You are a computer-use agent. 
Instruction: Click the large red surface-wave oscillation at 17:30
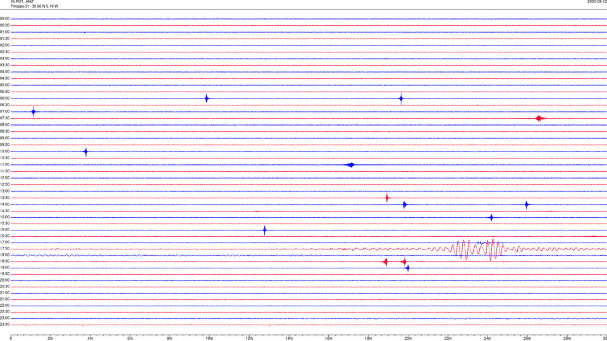click(x=478, y=249)
